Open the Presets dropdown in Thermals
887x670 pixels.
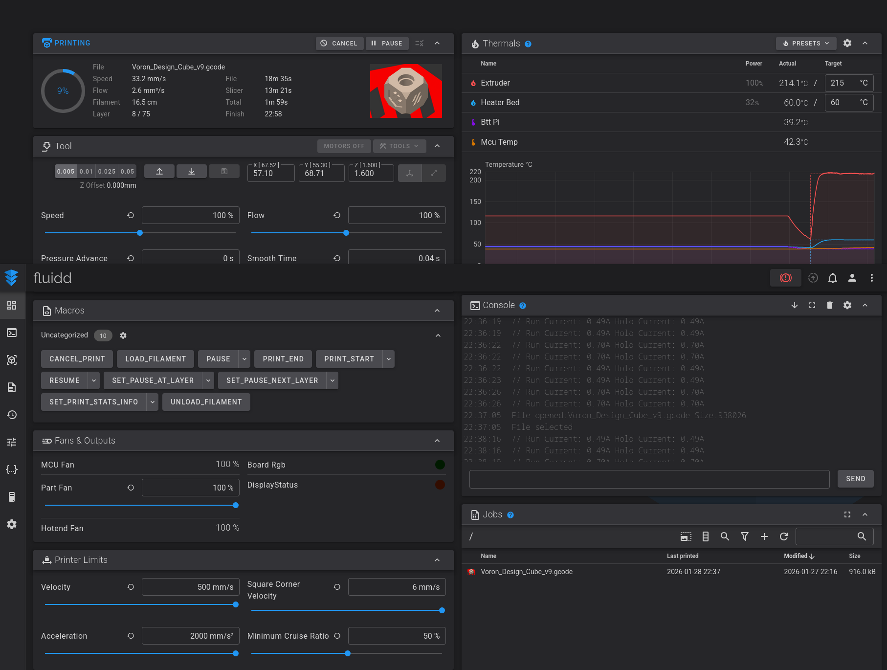point(805,43)
